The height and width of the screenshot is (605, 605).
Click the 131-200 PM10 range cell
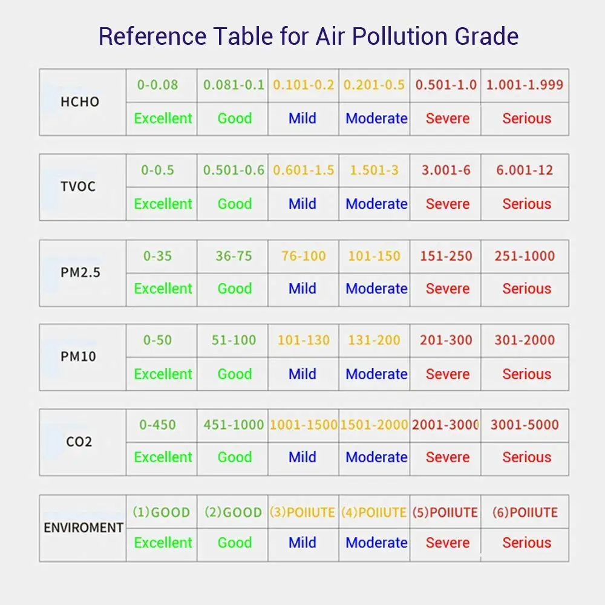374,341
